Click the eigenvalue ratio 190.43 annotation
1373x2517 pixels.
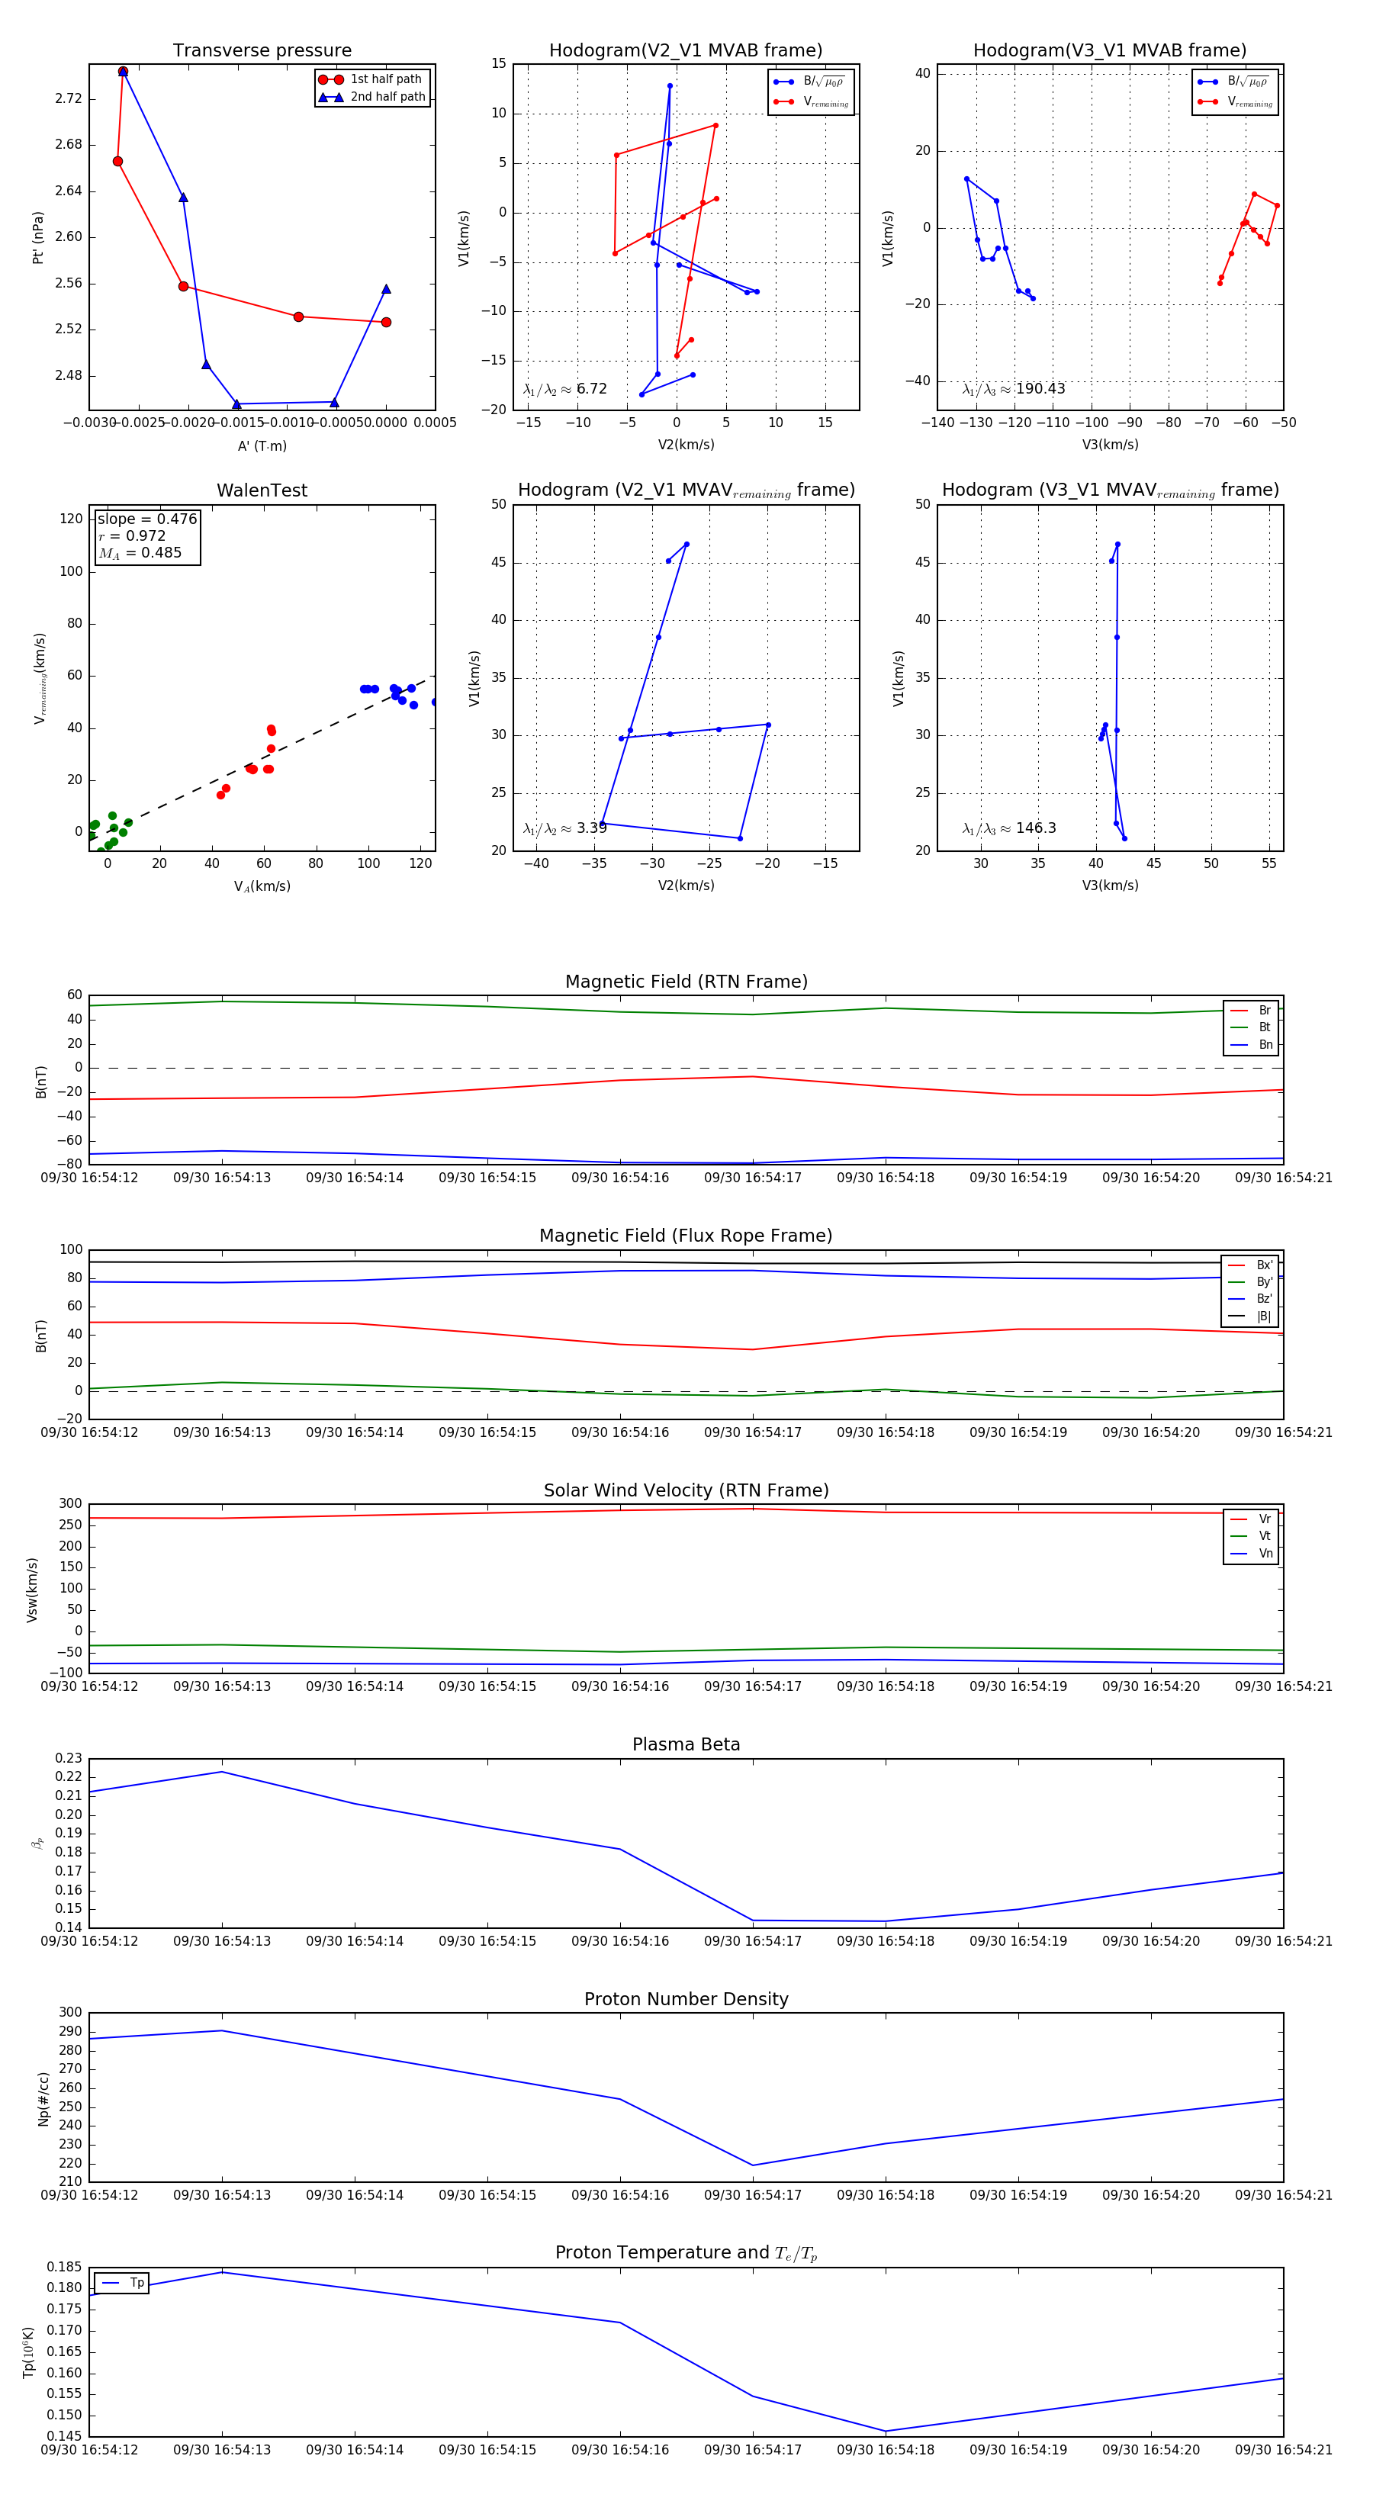(x=1014, y=389)
